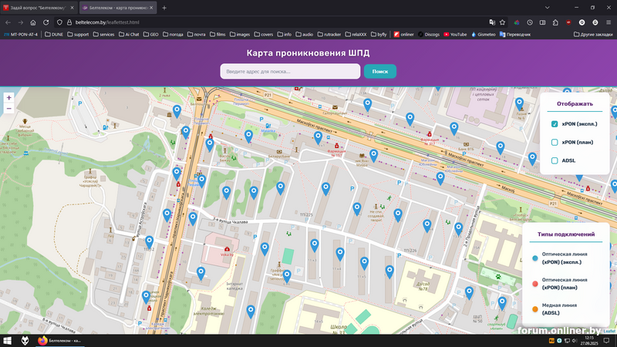Expand the Другие закладки folder
The image size is (617, 347).
(x=592, y=35)
